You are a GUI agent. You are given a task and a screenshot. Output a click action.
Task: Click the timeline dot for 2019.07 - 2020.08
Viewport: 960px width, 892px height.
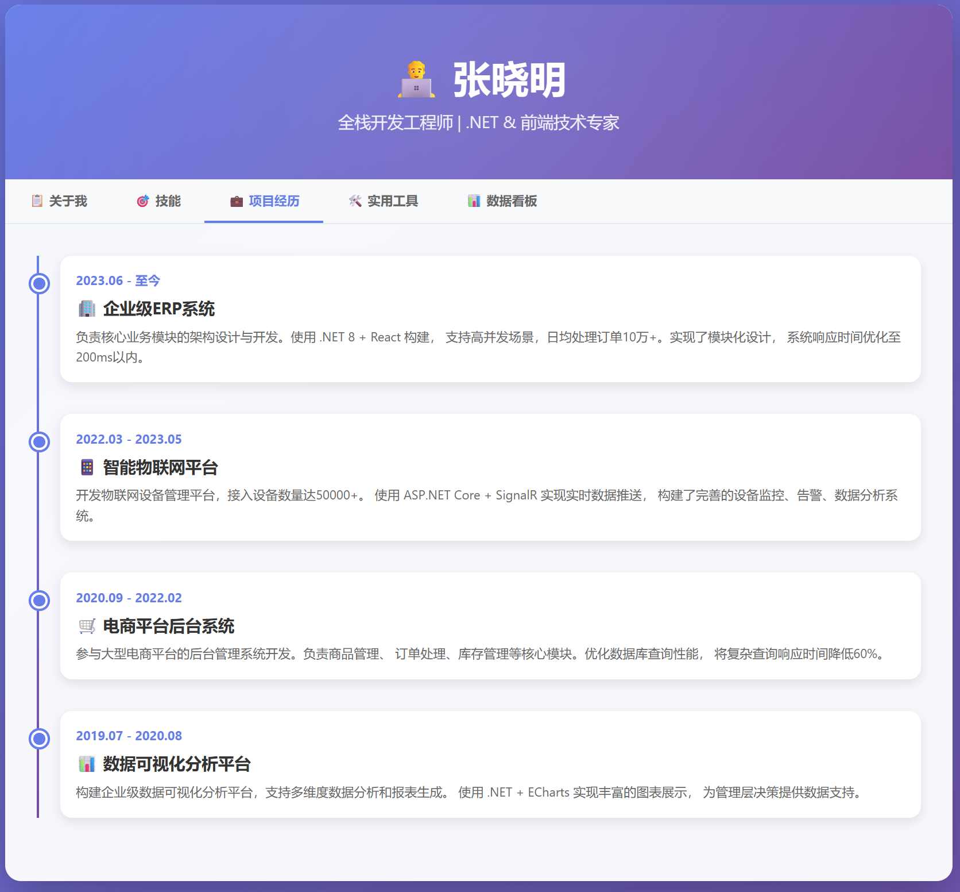(40, 739)
